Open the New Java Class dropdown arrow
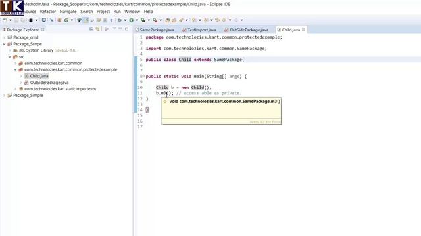 72,20
